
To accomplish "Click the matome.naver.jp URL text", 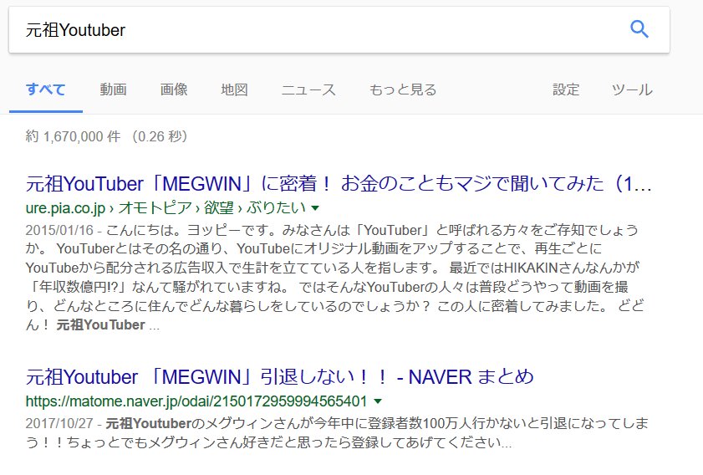I will (196, 401).
